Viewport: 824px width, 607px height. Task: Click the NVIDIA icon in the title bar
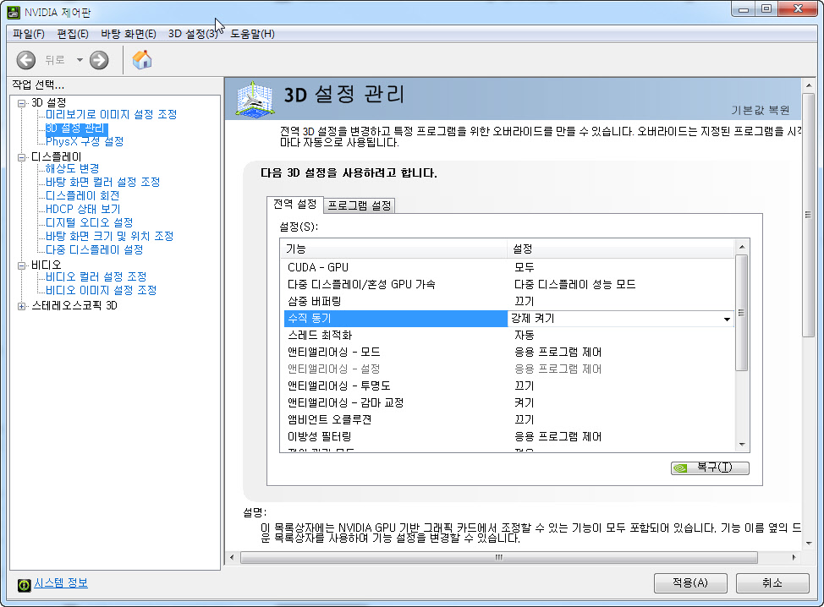14,12
